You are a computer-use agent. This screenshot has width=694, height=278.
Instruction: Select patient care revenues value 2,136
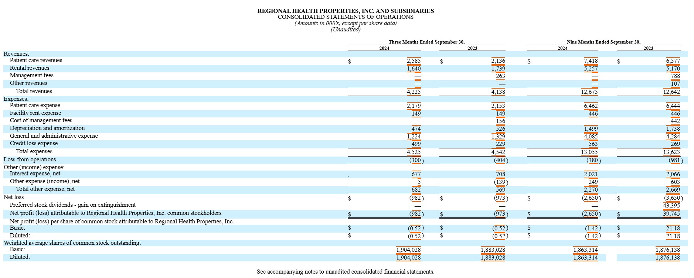[x=498, y=61]
